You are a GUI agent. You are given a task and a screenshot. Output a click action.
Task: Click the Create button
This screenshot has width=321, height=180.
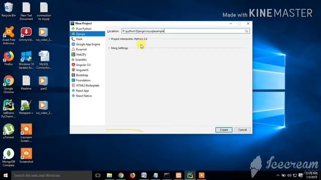click(x=224, y=130)
